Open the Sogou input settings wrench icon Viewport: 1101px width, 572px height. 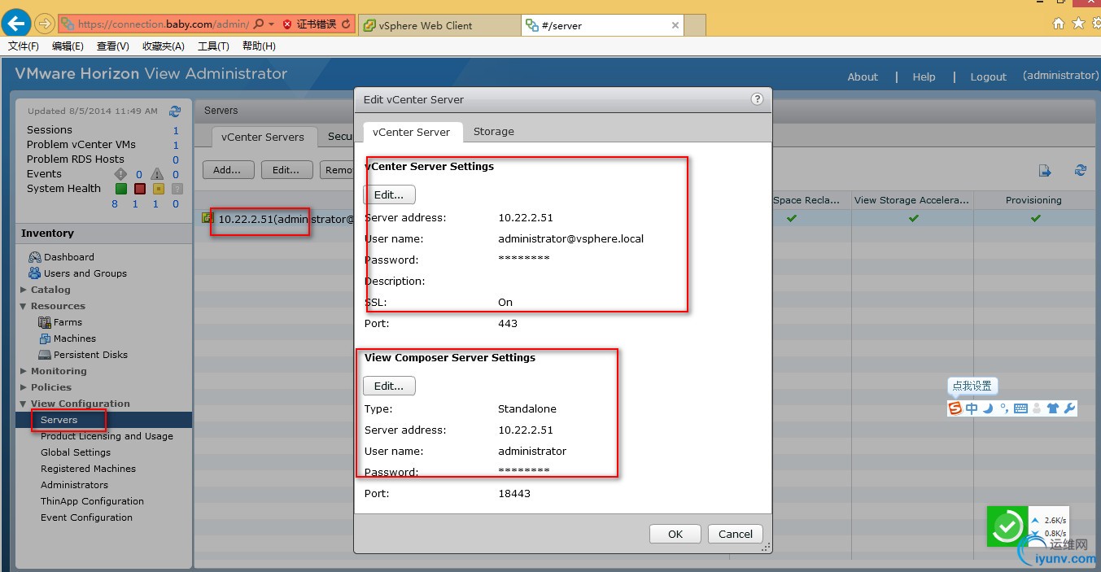[x=1069, y=408]
